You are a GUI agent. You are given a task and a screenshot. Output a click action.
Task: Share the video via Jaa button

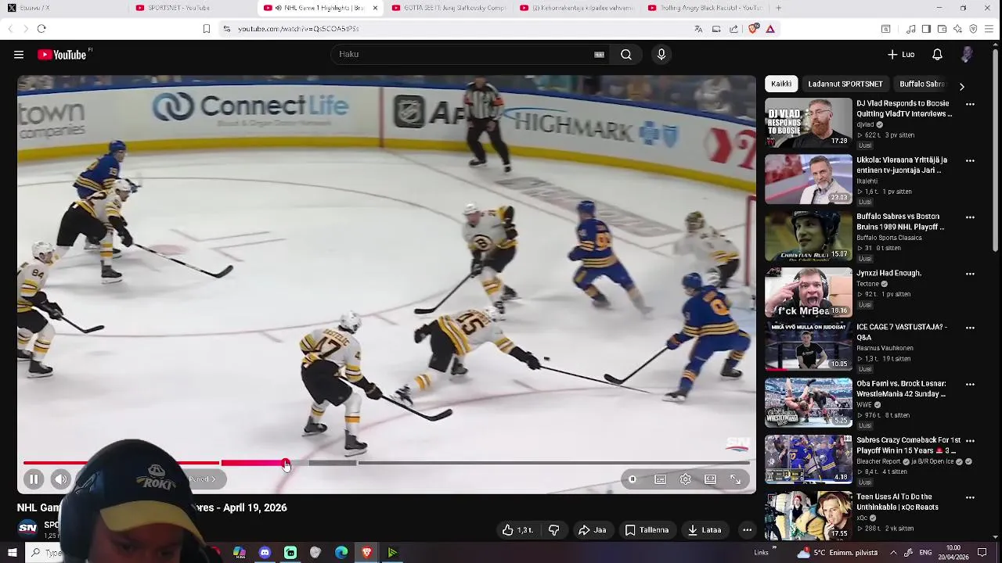592,530
